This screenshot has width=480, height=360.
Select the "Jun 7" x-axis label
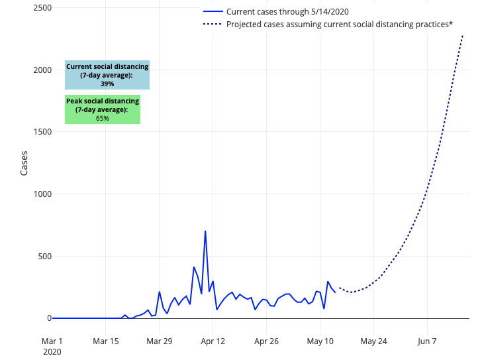(x=427, y=341)
